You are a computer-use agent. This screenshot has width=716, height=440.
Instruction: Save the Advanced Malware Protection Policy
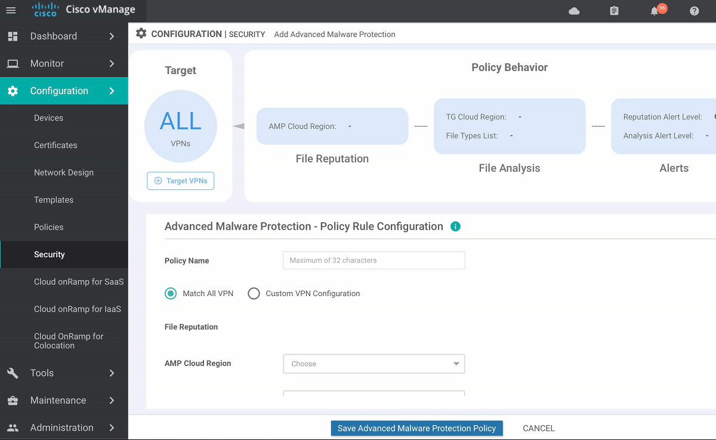pos(416,428)
